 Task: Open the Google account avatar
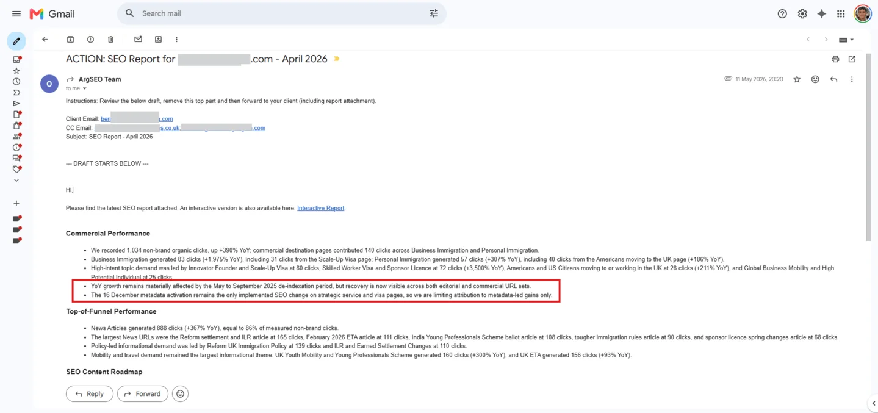pyautogui.click(x=863, y=13)
